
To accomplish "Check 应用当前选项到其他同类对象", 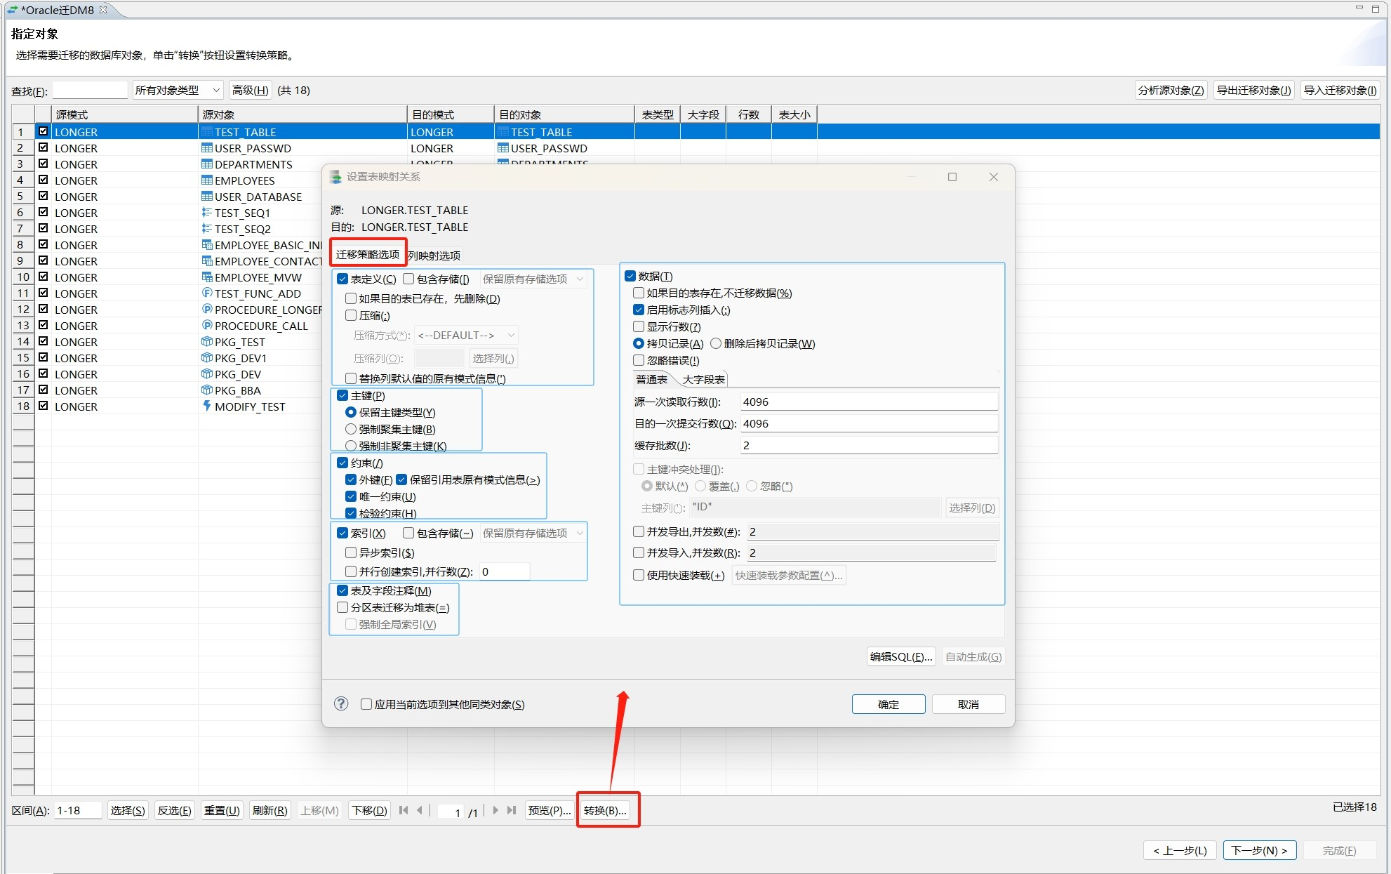I will (366, 704).
